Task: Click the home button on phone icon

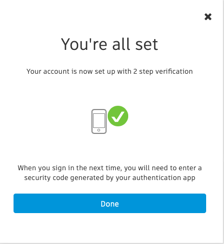Action: [98, 130]
